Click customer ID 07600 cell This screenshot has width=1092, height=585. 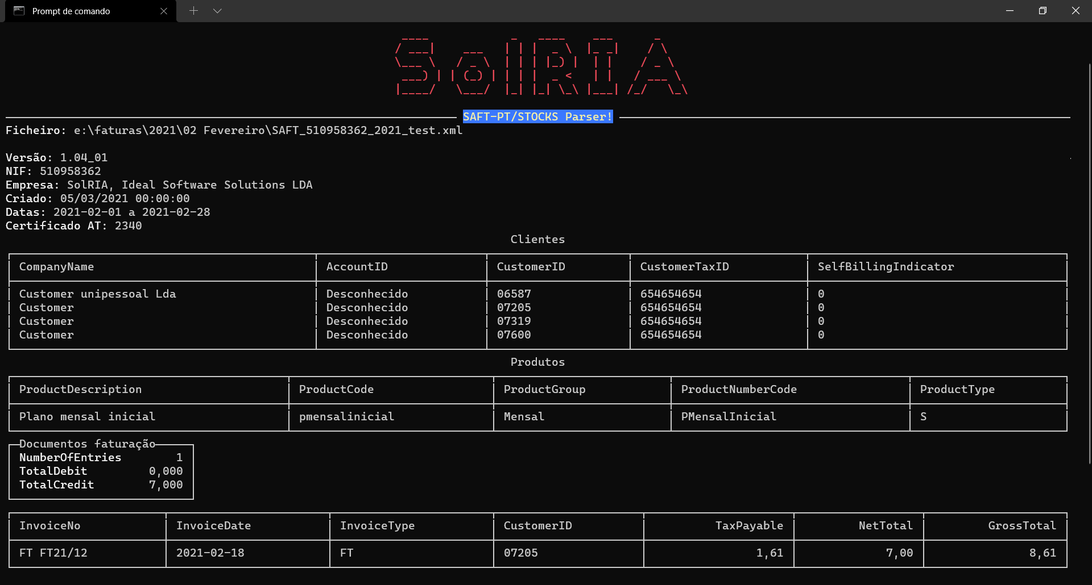pyautogui.click(x=514, y=335)
